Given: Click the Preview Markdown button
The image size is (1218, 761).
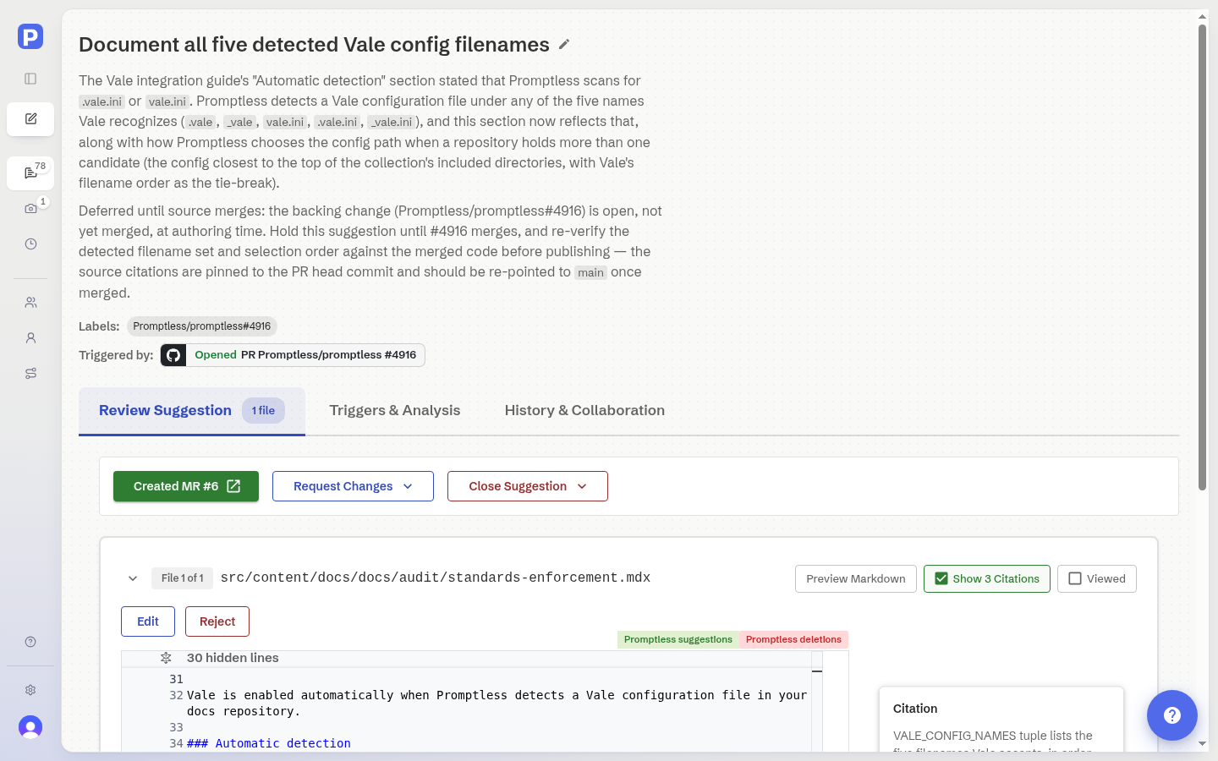Looking at the screenshot, I should [x=856, y=578].
